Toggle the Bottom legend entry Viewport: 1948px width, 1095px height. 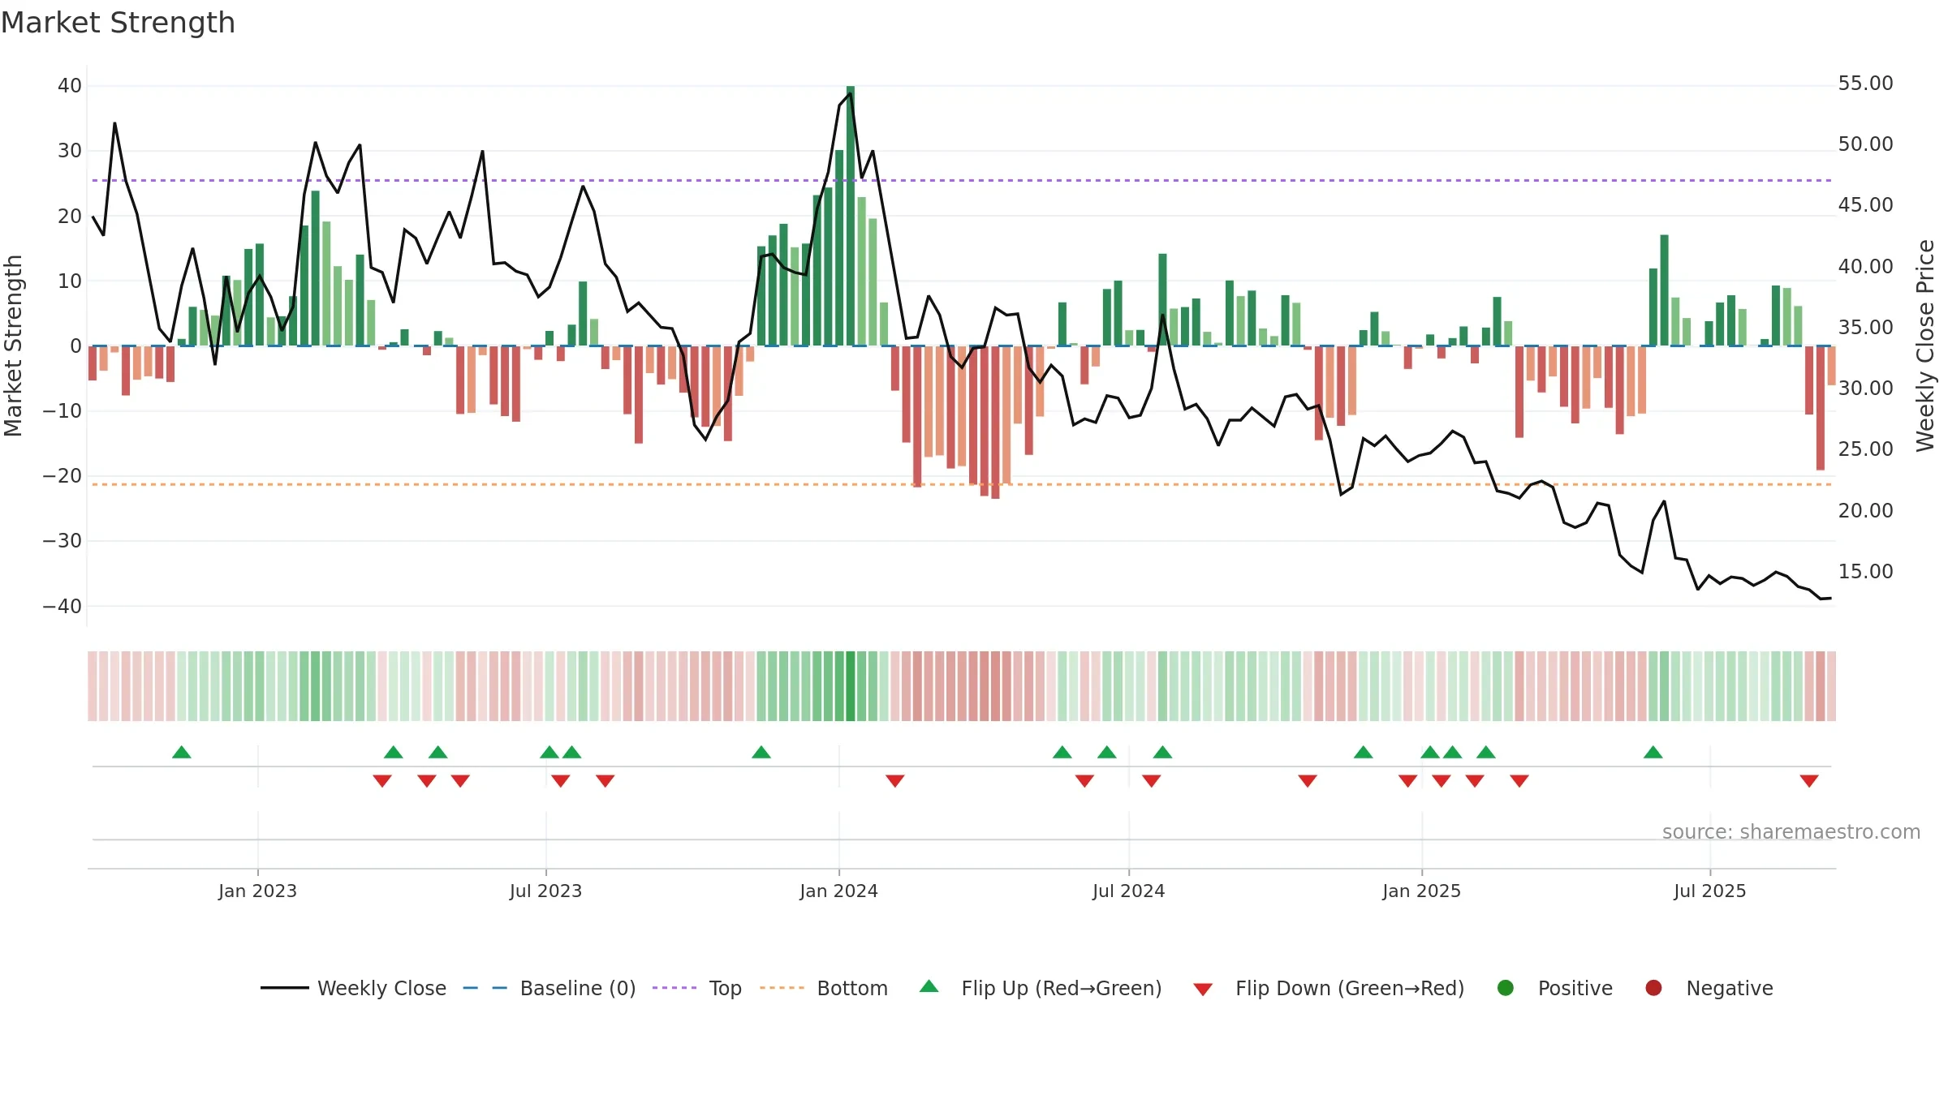823,988
